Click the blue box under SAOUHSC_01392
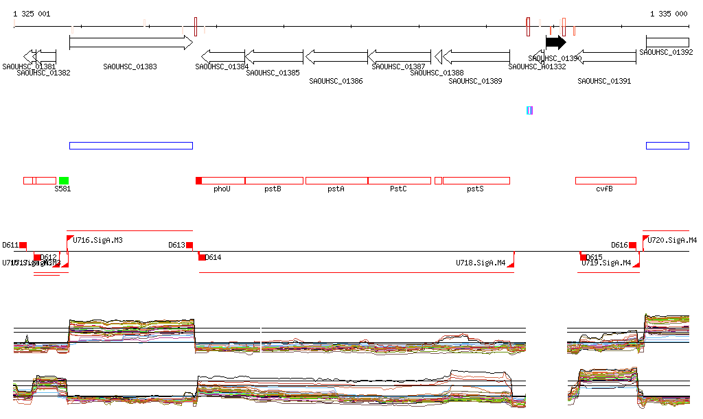 [667, 145]
